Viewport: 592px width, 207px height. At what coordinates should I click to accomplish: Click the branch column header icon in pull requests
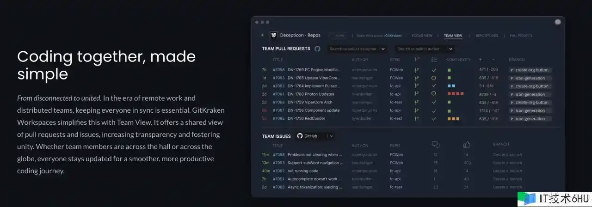(416, 60)
